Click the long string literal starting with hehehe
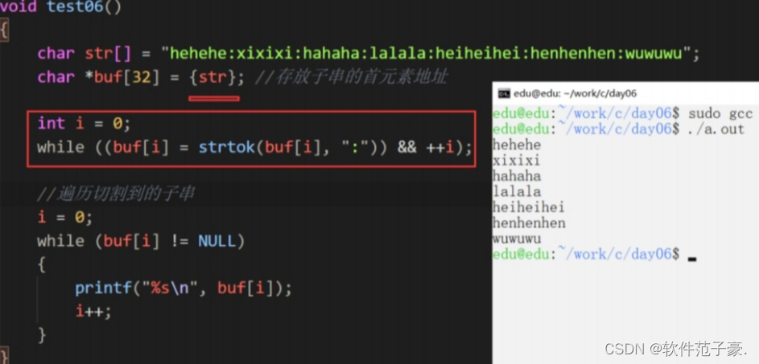The image size is (759, 364). 429,53
